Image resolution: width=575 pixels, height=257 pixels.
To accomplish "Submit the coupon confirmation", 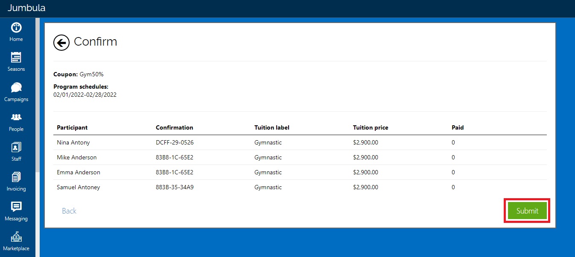I will click(x=527, y=211).
